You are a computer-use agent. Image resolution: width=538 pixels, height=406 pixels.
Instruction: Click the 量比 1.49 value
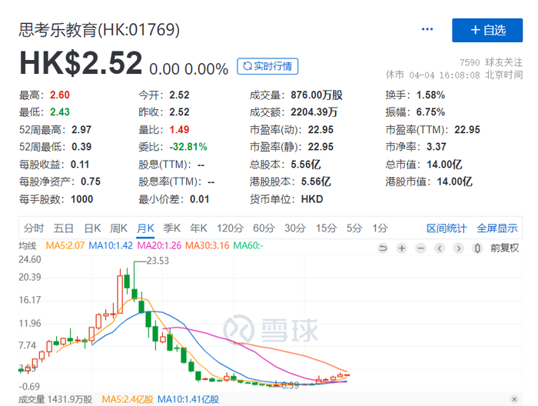(179, 130)
